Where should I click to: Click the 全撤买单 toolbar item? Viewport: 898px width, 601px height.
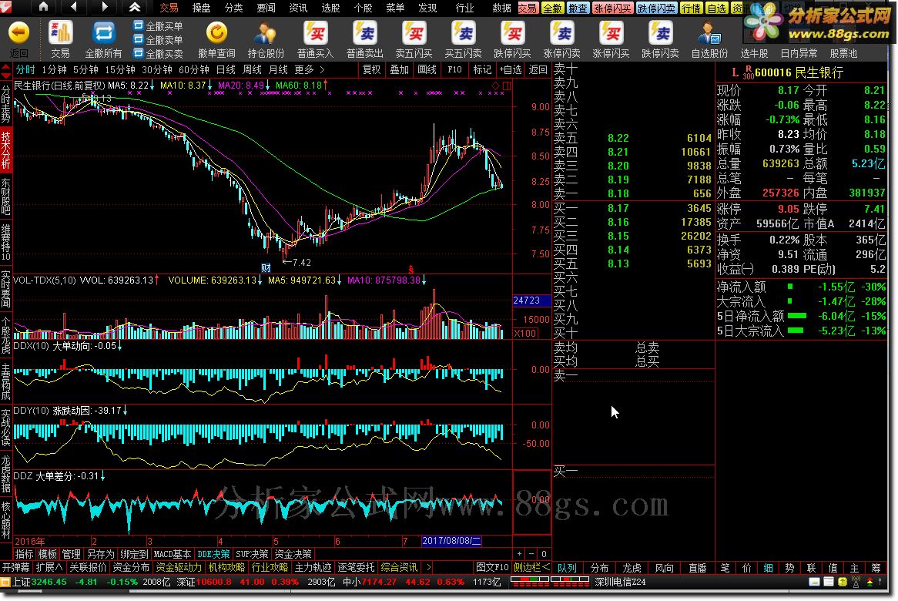pos(158,26)
